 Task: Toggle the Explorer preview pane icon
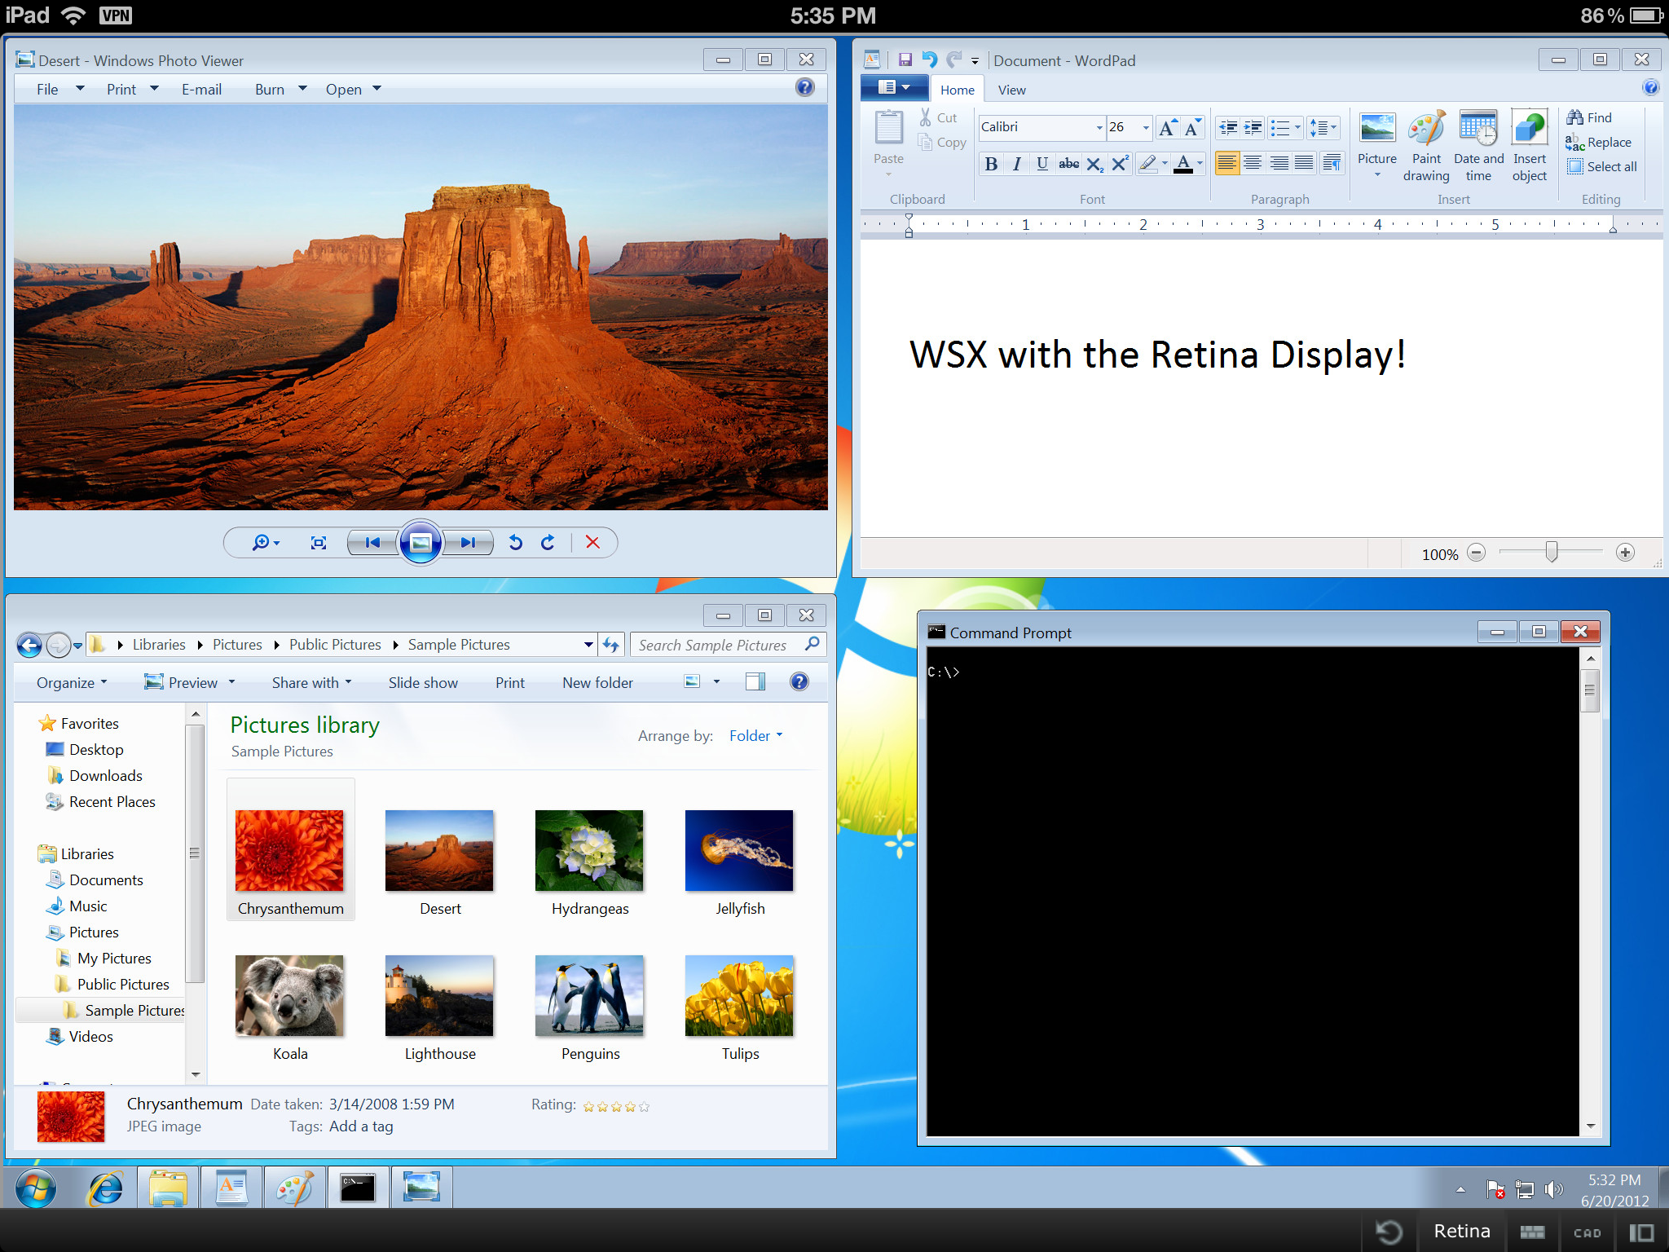coord(755,682)
